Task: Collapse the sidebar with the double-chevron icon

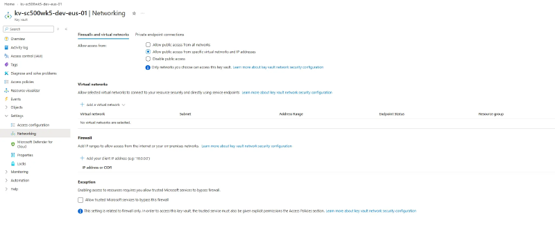Action: point(66,29)
